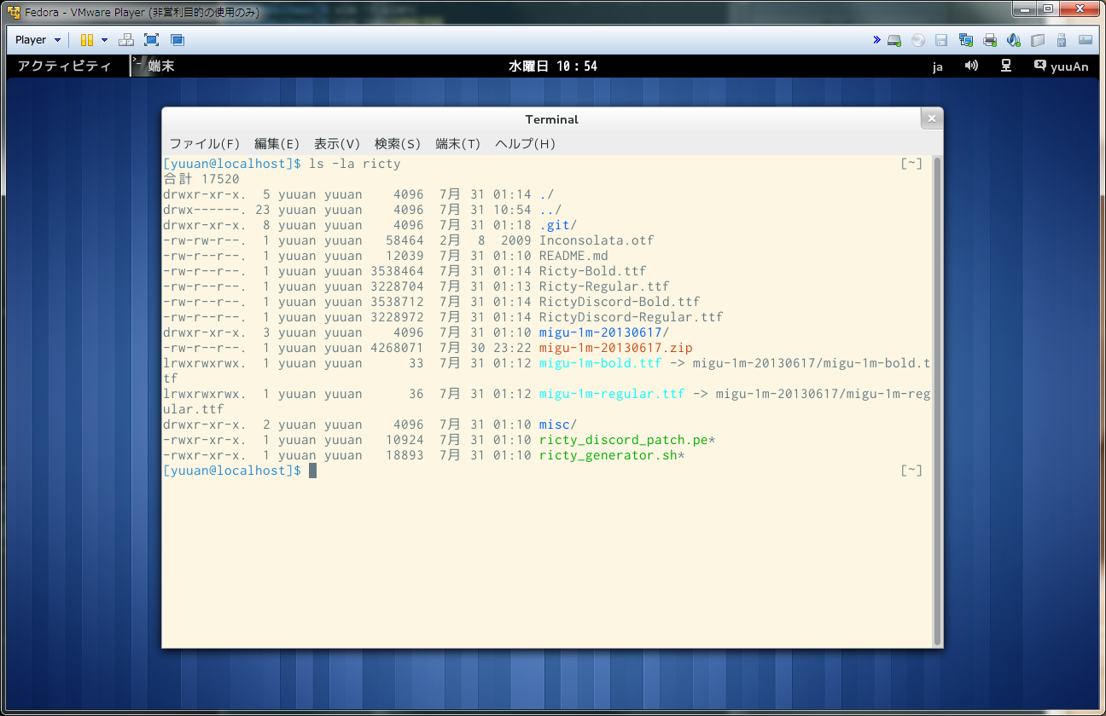Click the hard disk device icon
Screen dimensions: 1106x716
pos(894,40)
